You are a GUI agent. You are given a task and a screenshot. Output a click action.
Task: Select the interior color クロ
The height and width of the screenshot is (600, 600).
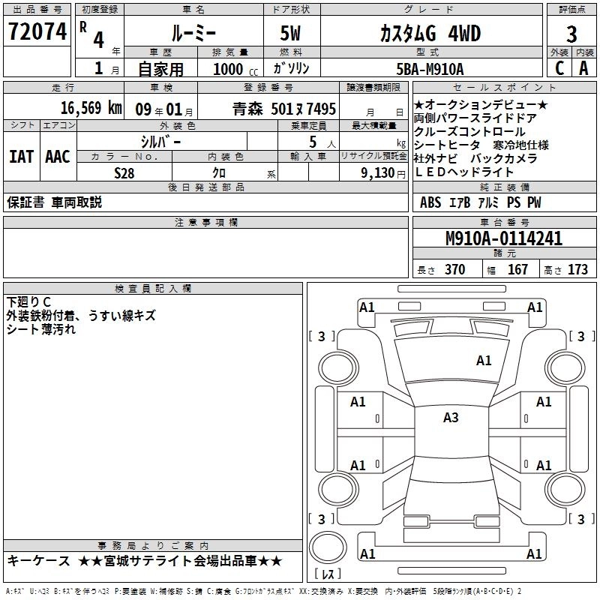click(219, 173)
